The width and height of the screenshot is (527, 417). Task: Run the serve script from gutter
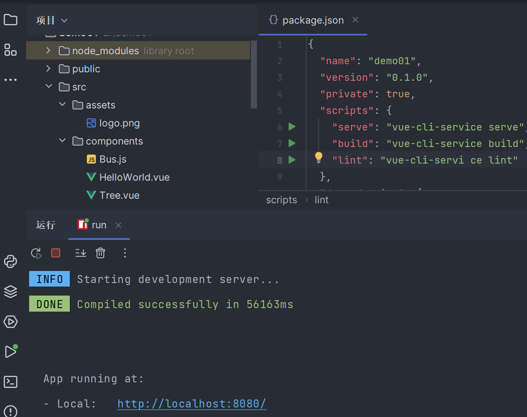[x=292, y=126]
